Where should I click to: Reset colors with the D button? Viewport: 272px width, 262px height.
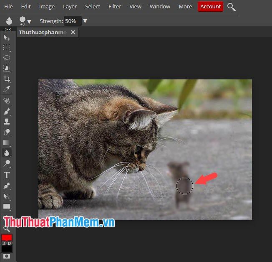[9, 244]
